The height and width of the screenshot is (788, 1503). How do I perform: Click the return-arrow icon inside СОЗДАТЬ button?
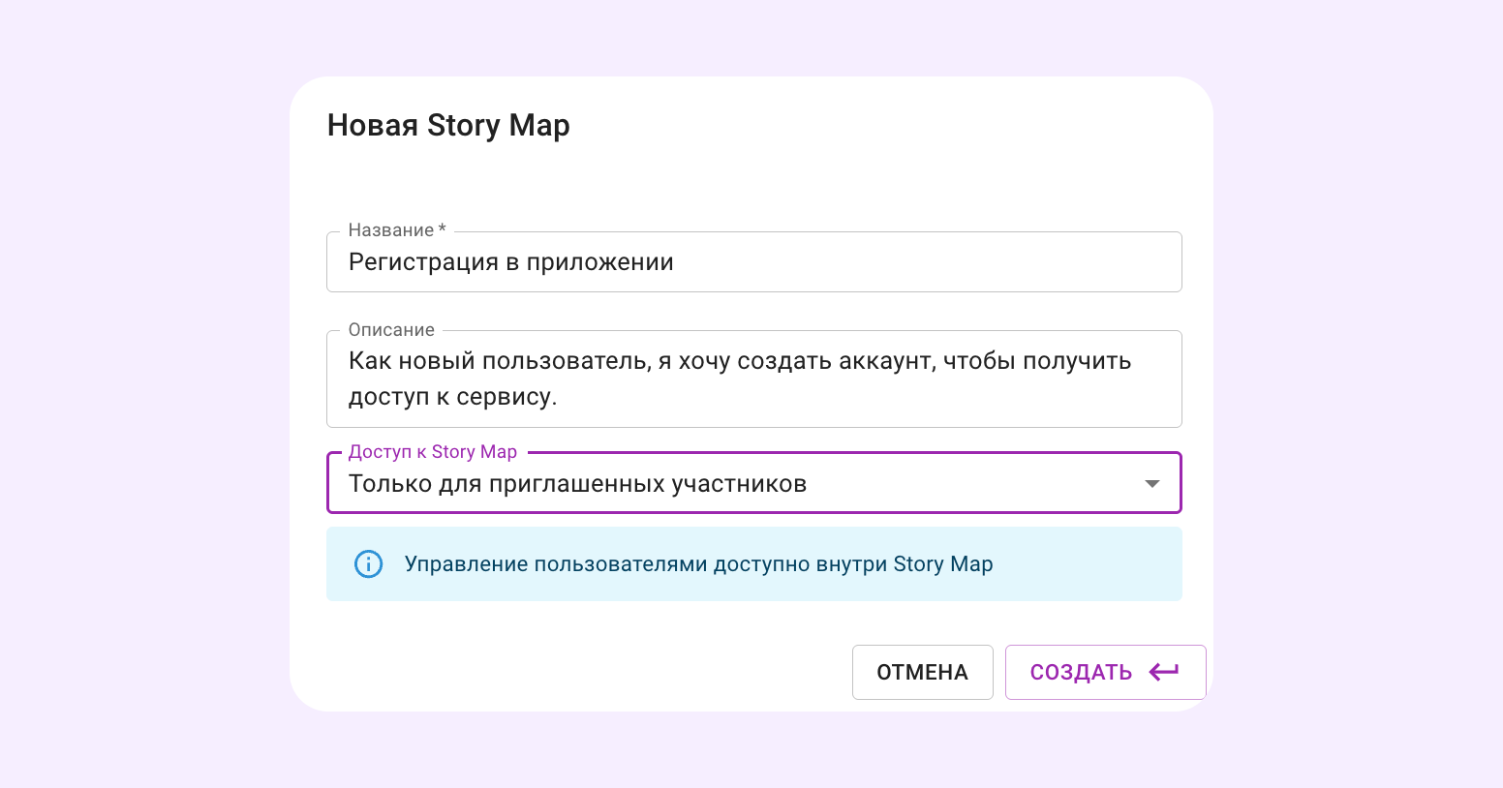pos(1165,672)
